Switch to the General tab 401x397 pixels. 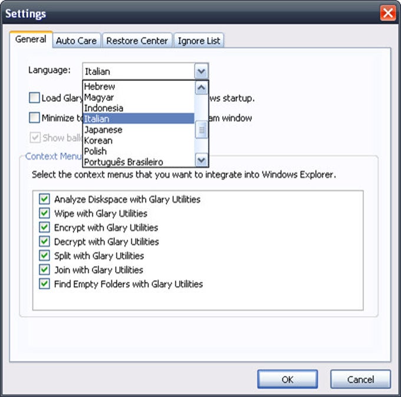pyautogui.click(x=31, y=40)
